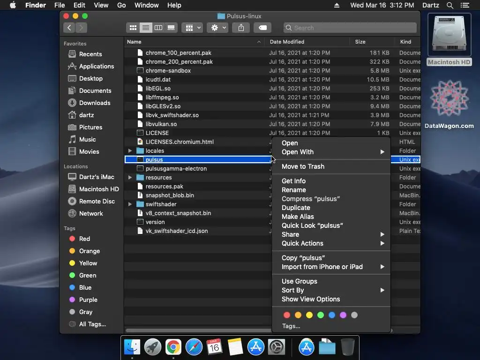
Task: Select Dartz's iMac under Locations
Action: tap(91, 177)
